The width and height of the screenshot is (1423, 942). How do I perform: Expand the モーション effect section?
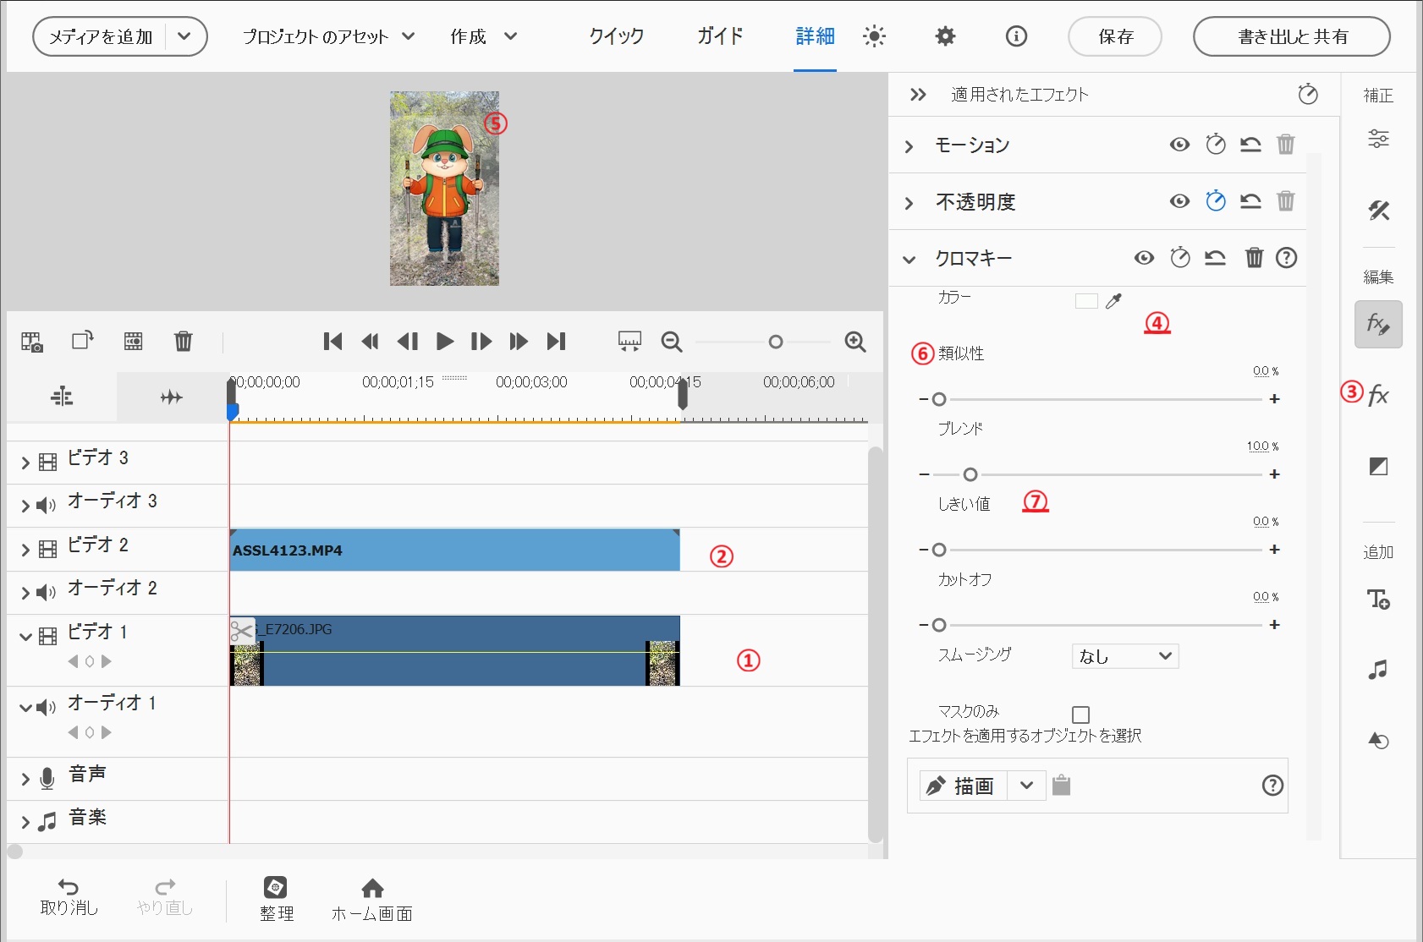pyautogui.click(x=909, y=146)
